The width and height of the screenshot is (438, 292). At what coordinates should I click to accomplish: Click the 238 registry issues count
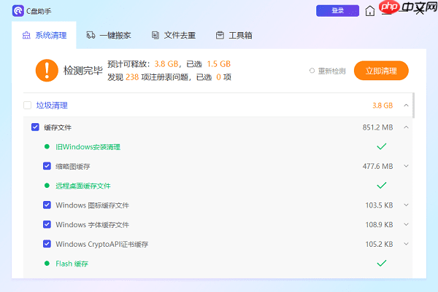pyautogui.click(x=132, y=77)
